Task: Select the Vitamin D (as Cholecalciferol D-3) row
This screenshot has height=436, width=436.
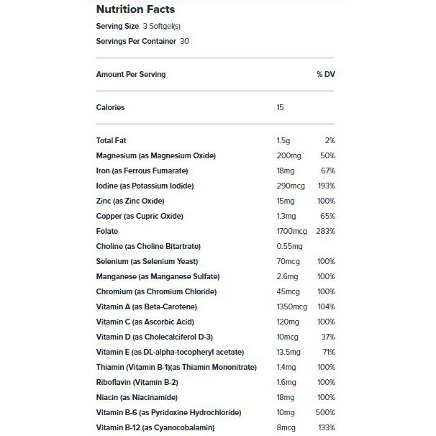Action: tap(215, 337)
